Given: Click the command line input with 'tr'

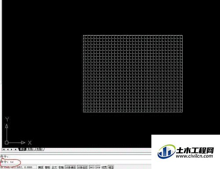Looking at the screenshot, I should [76, 162].
